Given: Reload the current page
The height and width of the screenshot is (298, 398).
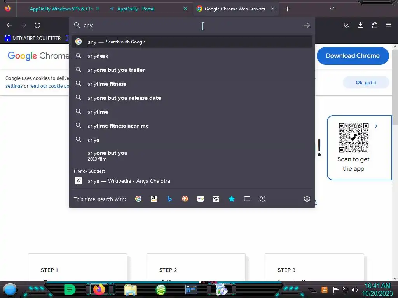Looking at the screenshot, I should point(37,25).
